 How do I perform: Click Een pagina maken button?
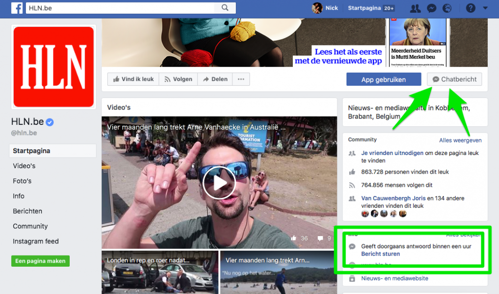(x=40, y=261)
